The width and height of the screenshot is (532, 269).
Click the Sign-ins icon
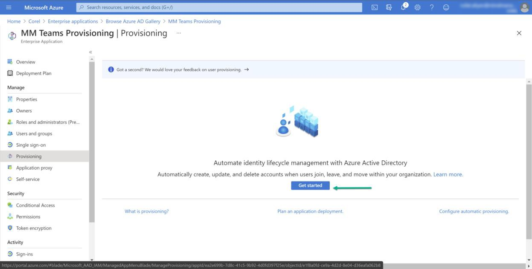coord(10,254)
